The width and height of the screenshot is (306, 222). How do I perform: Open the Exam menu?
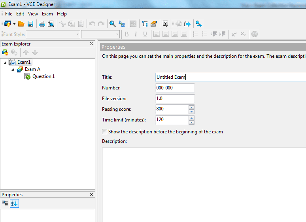coord(47,14)
